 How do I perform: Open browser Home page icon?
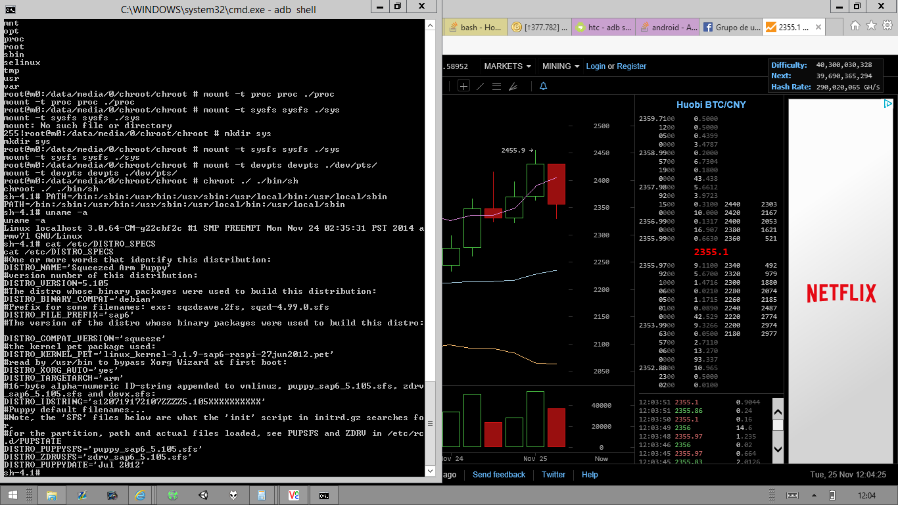point(855,26)
